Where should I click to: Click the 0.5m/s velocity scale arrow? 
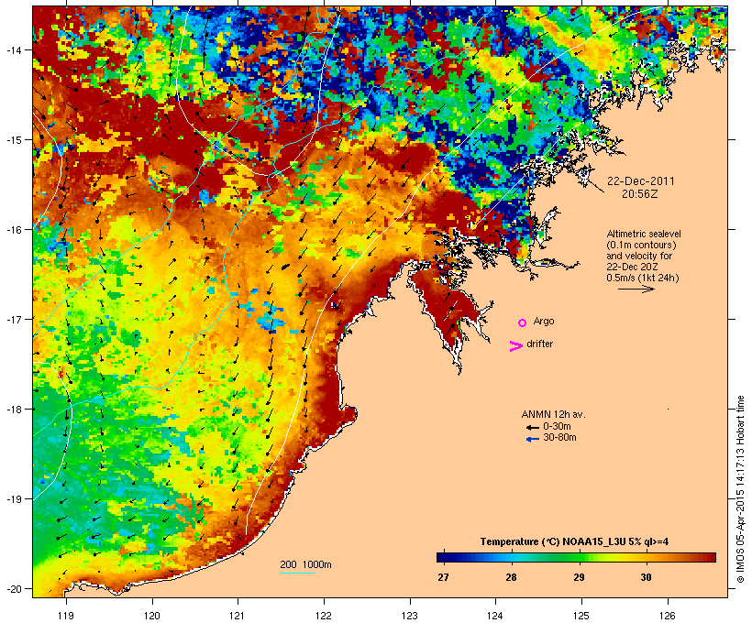point(636,289)
